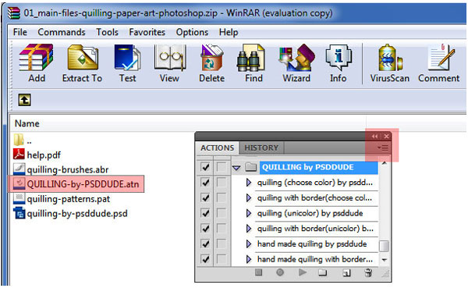Image resolution: width=468 pixels, height=288 pixels.
Task: Click the Add toolbar icon in WinRAR
Action: click(37, 58)
